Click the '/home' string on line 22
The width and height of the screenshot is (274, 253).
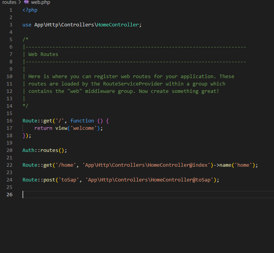[x=66, y=165]
